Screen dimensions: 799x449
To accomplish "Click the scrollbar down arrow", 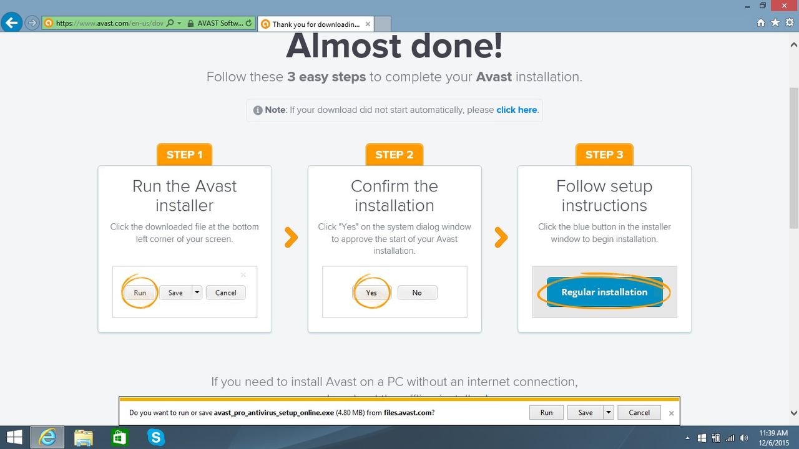I will pos(794,413).
